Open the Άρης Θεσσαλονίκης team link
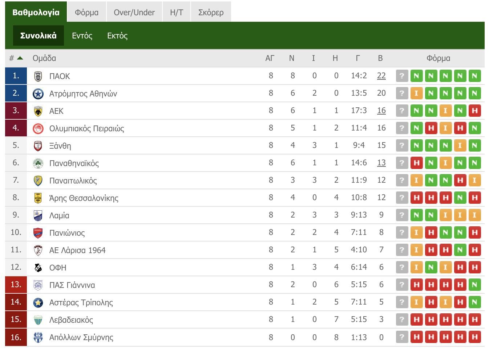The image size is (489, 351). click(x=84, y=198)
